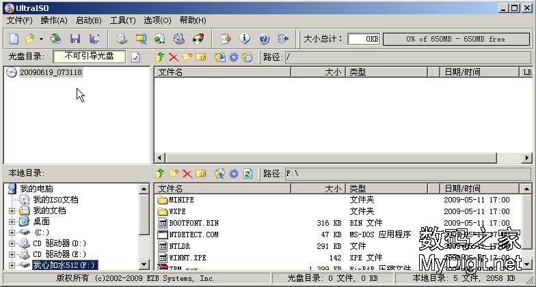Click the Make CD/DVD image drive icon
This screenshot has height=287, width=536.
(121, 39)
